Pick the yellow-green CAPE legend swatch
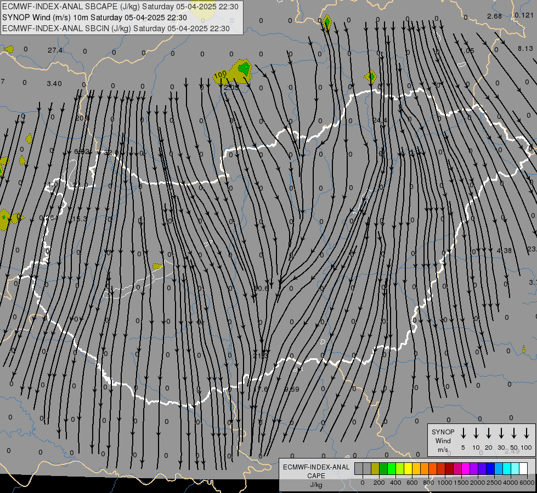Screen dimensions: 537x493 [x=400, y=468]
